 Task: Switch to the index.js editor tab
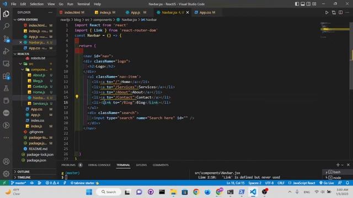(x=105, y=12)
